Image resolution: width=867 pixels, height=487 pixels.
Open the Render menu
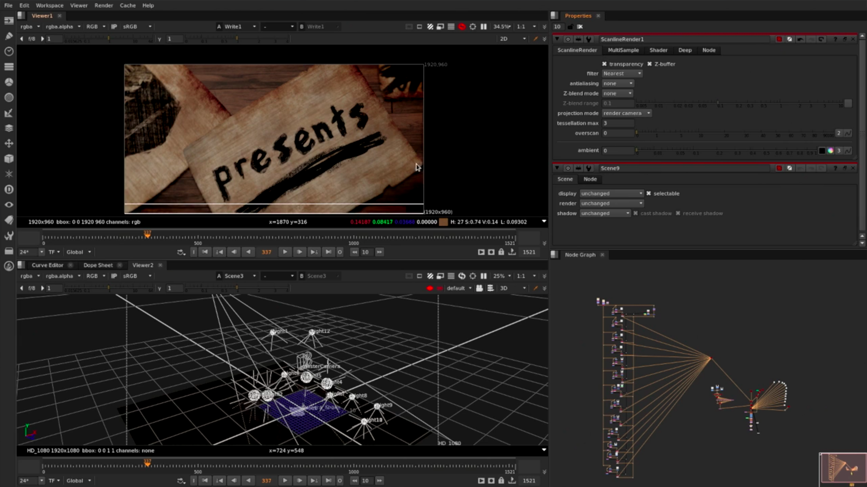103,5
